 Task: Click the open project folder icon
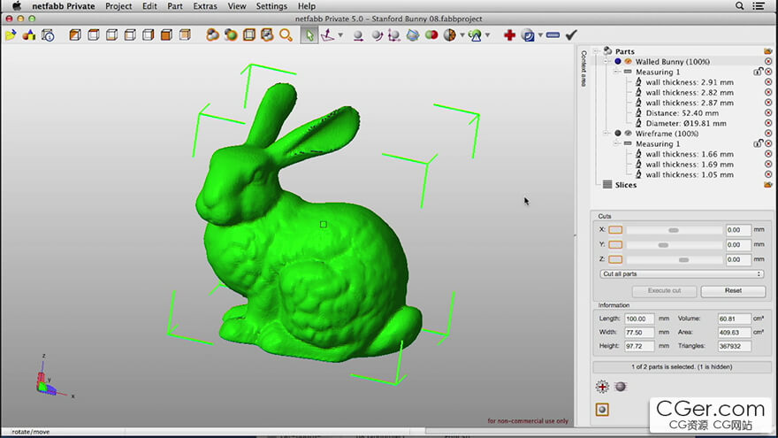(x=11, y=35)
